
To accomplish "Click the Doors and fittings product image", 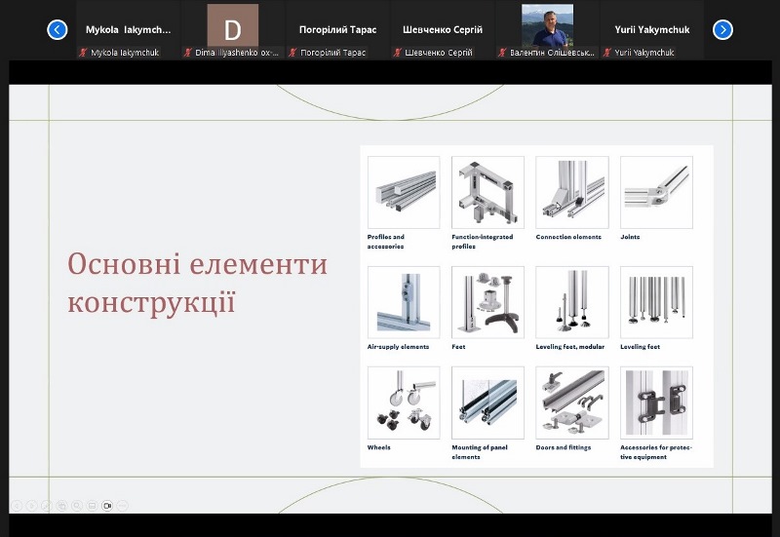I will pyautogui.click(x=572, y=403).
